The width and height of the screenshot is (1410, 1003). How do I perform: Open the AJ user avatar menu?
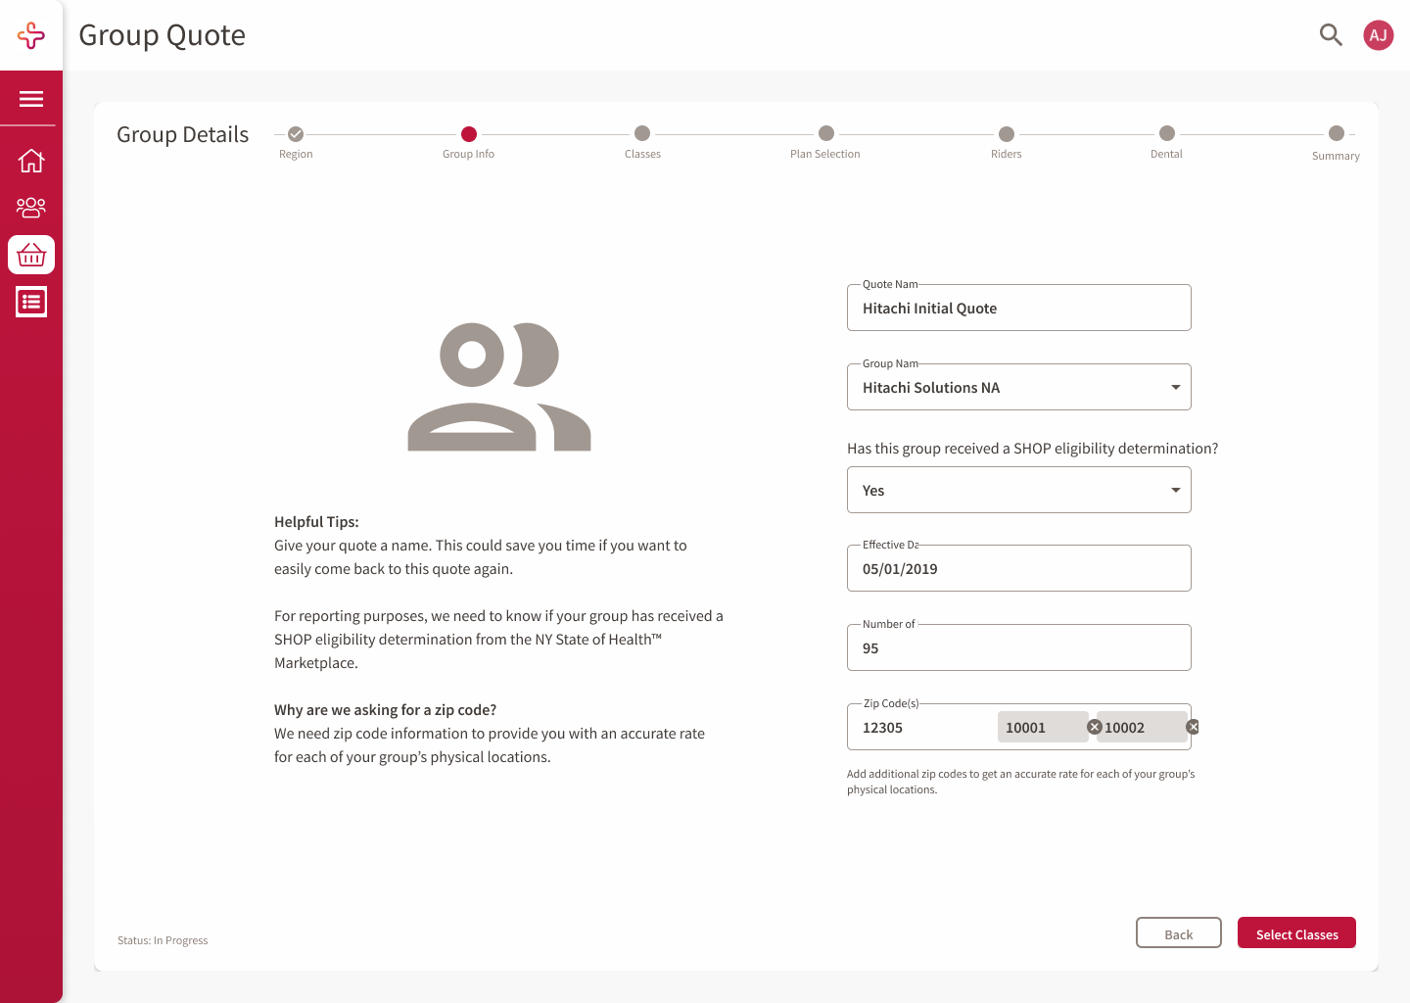[x=1379, y=35]
